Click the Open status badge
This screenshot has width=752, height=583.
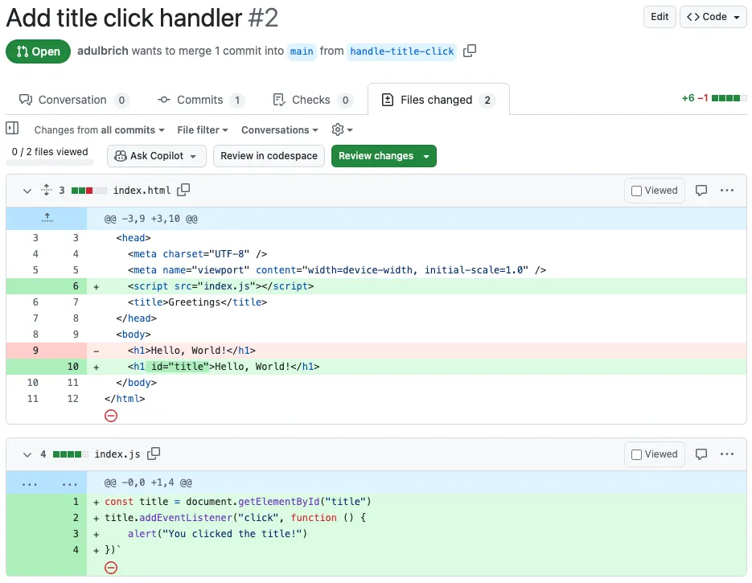click(x=39, y=51)
